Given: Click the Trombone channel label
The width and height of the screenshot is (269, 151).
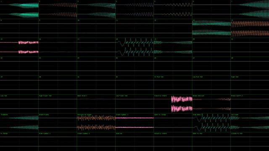Looking at the screenshot, I should (x=4, y=115).
